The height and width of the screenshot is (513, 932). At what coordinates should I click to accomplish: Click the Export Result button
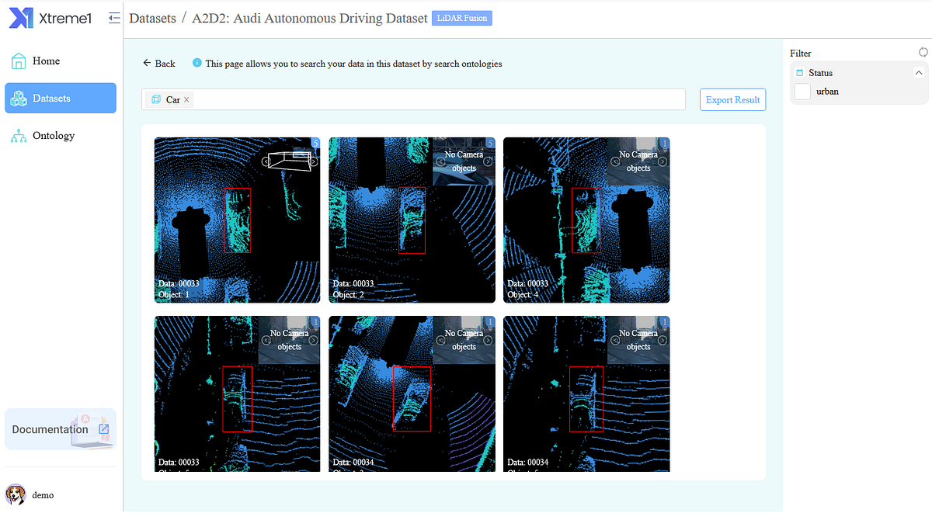point(732,99)
